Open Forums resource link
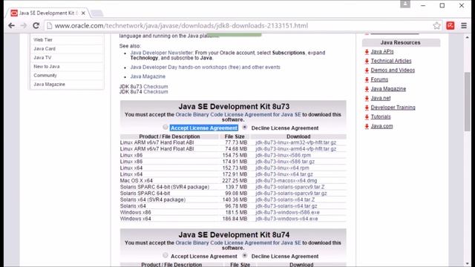 pos(379,79)
